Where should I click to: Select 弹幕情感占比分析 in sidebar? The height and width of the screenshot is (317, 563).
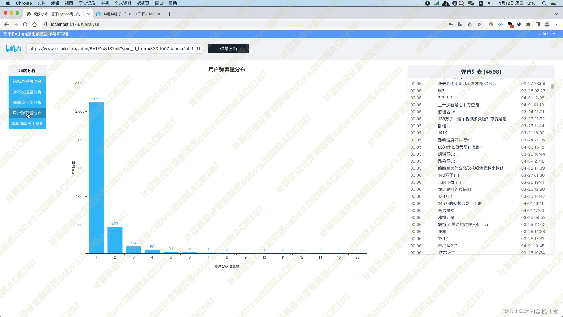27,124
